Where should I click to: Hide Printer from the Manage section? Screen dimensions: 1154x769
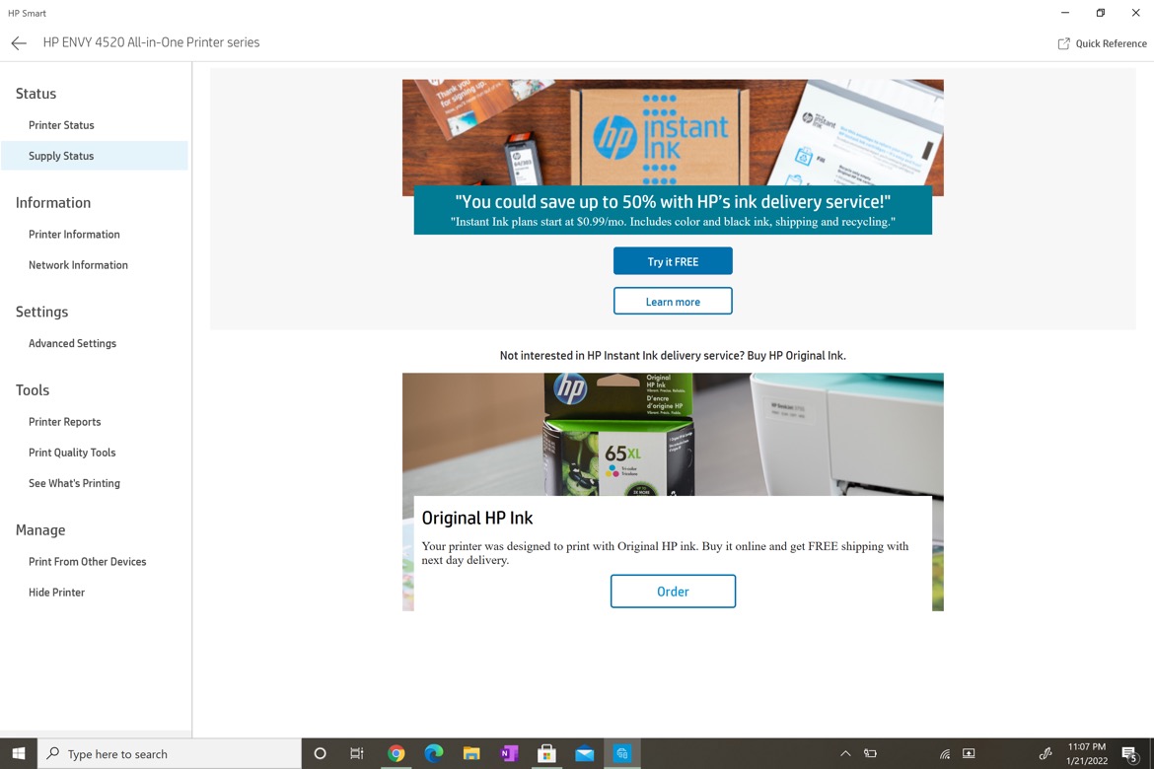pos(56,592)
